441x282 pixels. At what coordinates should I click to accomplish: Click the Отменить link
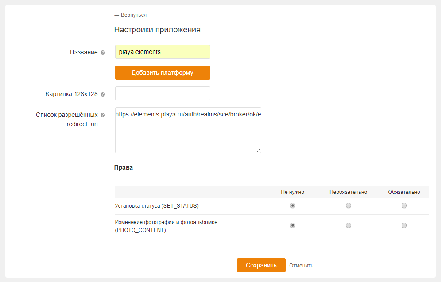[x=301, y=266]
